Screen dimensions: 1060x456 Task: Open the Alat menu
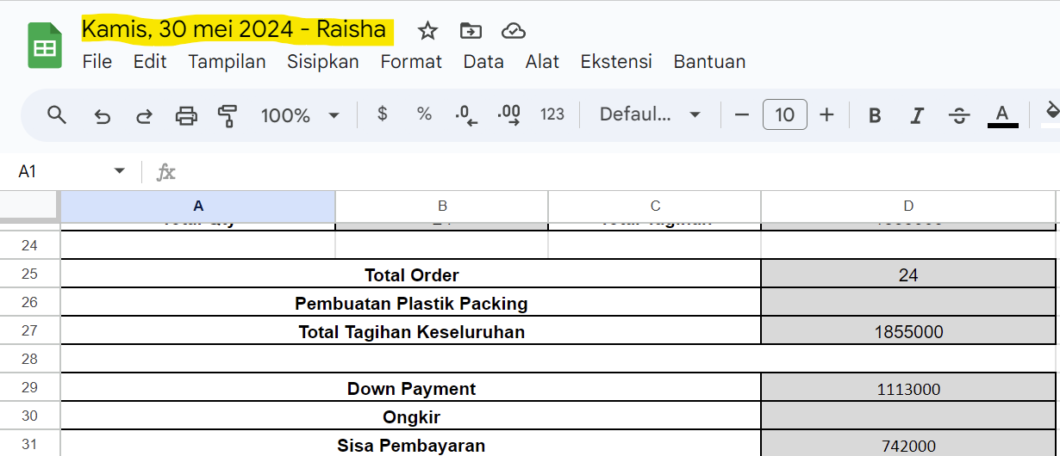tap(543, 62)
